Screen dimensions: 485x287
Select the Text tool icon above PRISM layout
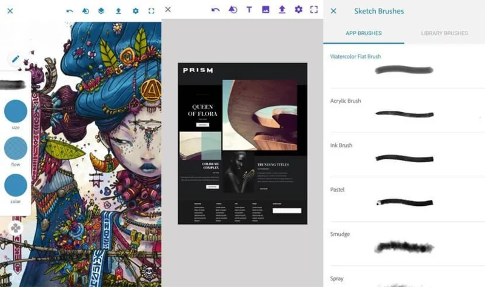249,10
